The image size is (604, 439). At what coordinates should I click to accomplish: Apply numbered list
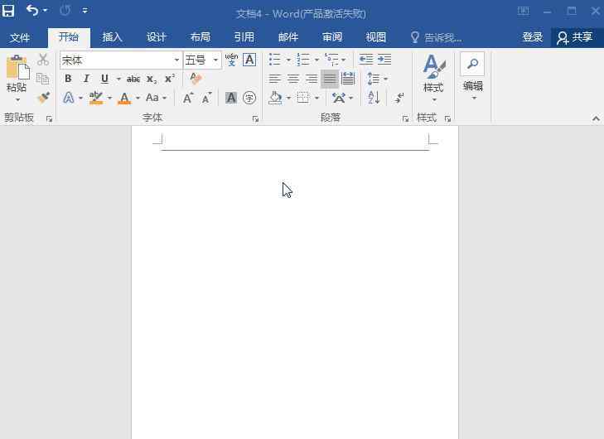(x=303, y=60)
